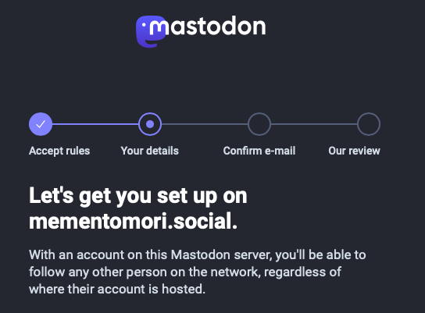Select the empty Our review step circle
The width and height of the screenshot is (425, 313).
[x=369, y=124]
